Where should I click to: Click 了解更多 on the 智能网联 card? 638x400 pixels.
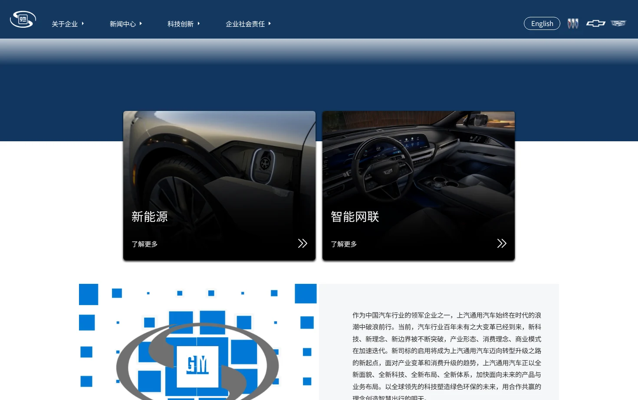coord(344,244)
